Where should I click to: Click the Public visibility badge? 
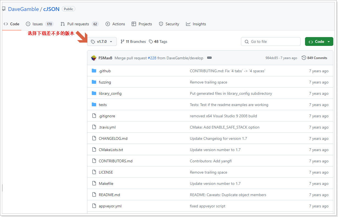coord(68,9)
